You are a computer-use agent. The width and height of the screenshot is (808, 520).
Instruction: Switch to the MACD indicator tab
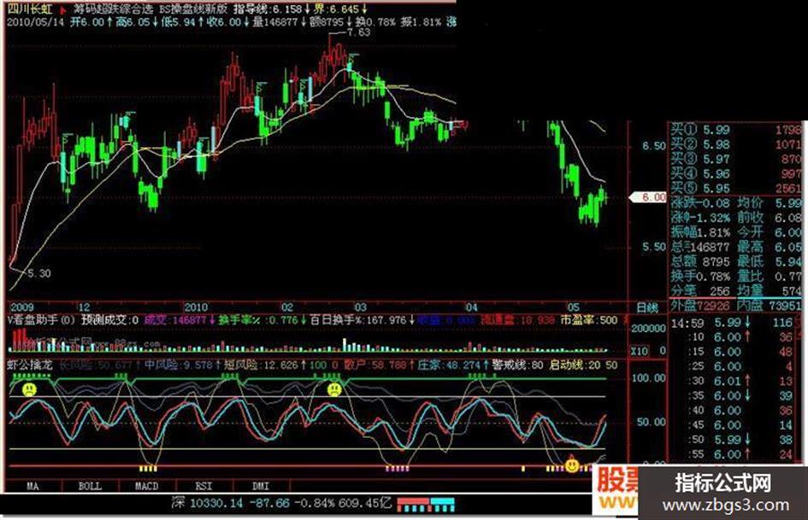click(147, 486)
